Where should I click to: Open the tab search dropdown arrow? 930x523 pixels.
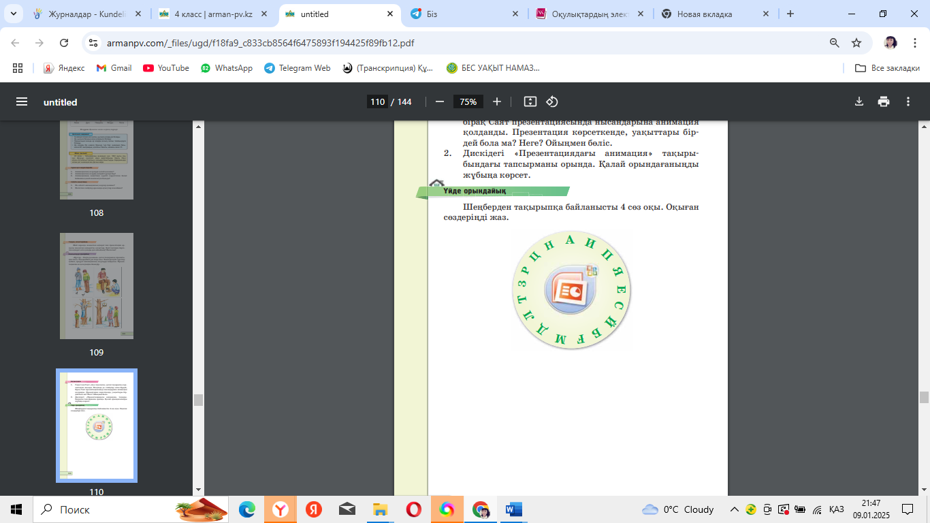tap(14, 14)
